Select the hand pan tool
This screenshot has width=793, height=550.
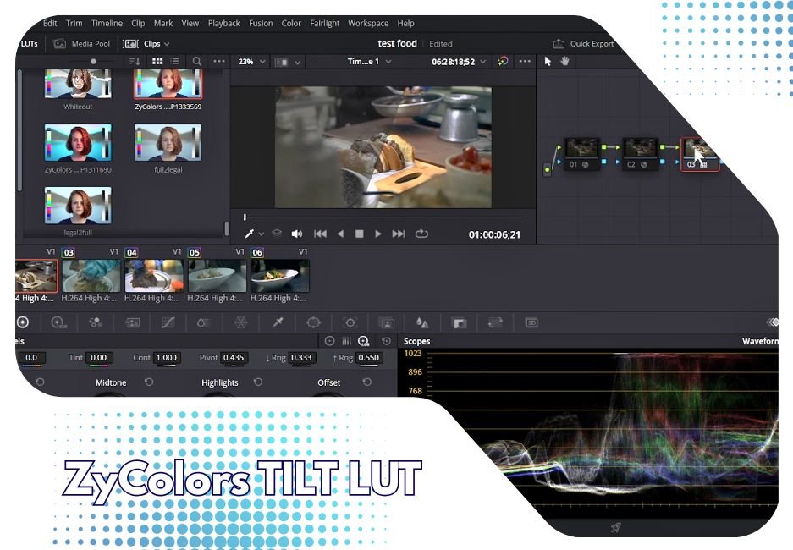coord(564,61)
